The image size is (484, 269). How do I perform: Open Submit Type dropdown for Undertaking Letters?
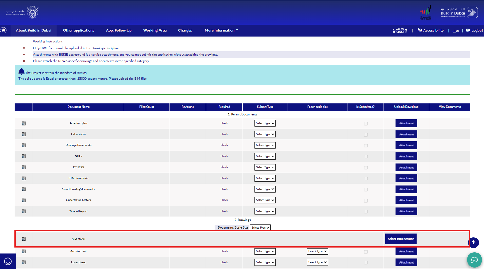(265, 200)
